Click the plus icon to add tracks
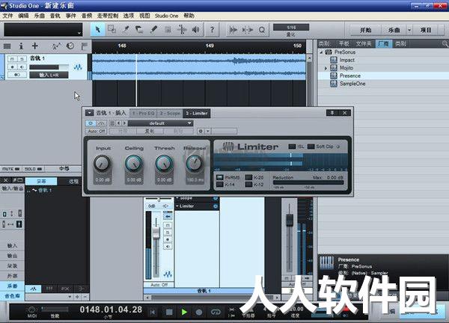 click(35, 46)
